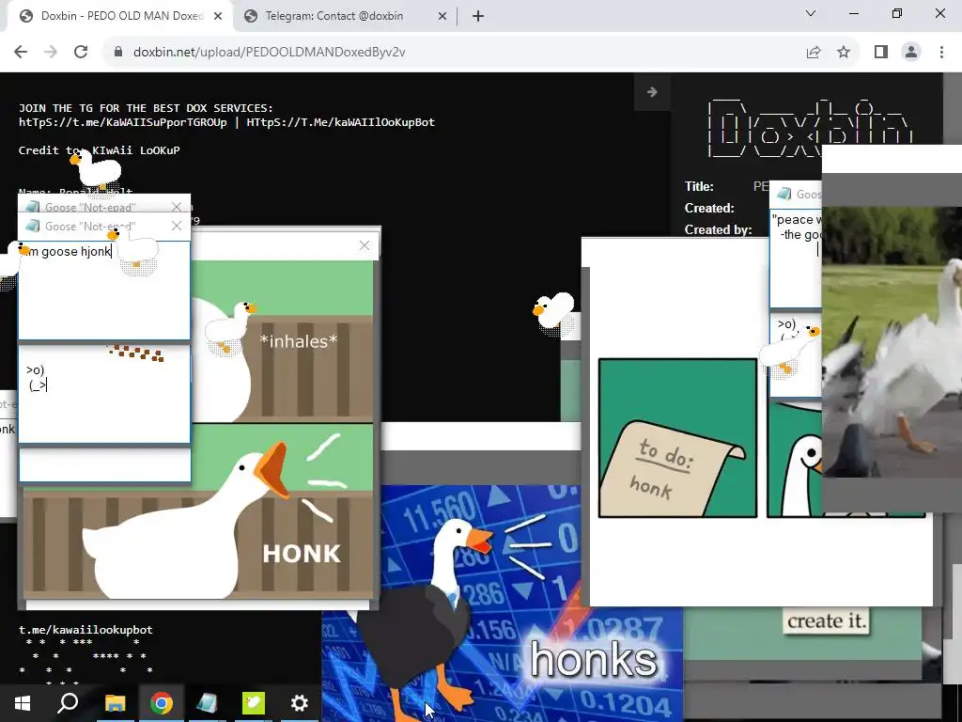The height and width of the screenshot is (722, 962).
Task: Click the 't.me/kawaiilookupbot' text
Action: tap(85, 630)
